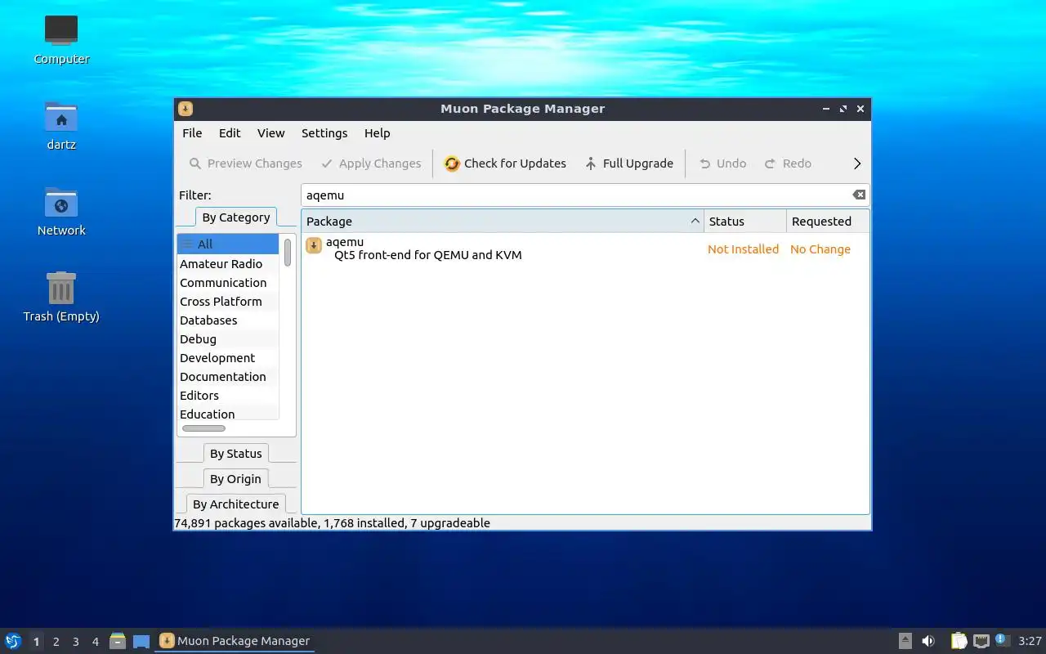Sort by the Package column header
Screen dimensions: 1046x654
click(502, 222)
